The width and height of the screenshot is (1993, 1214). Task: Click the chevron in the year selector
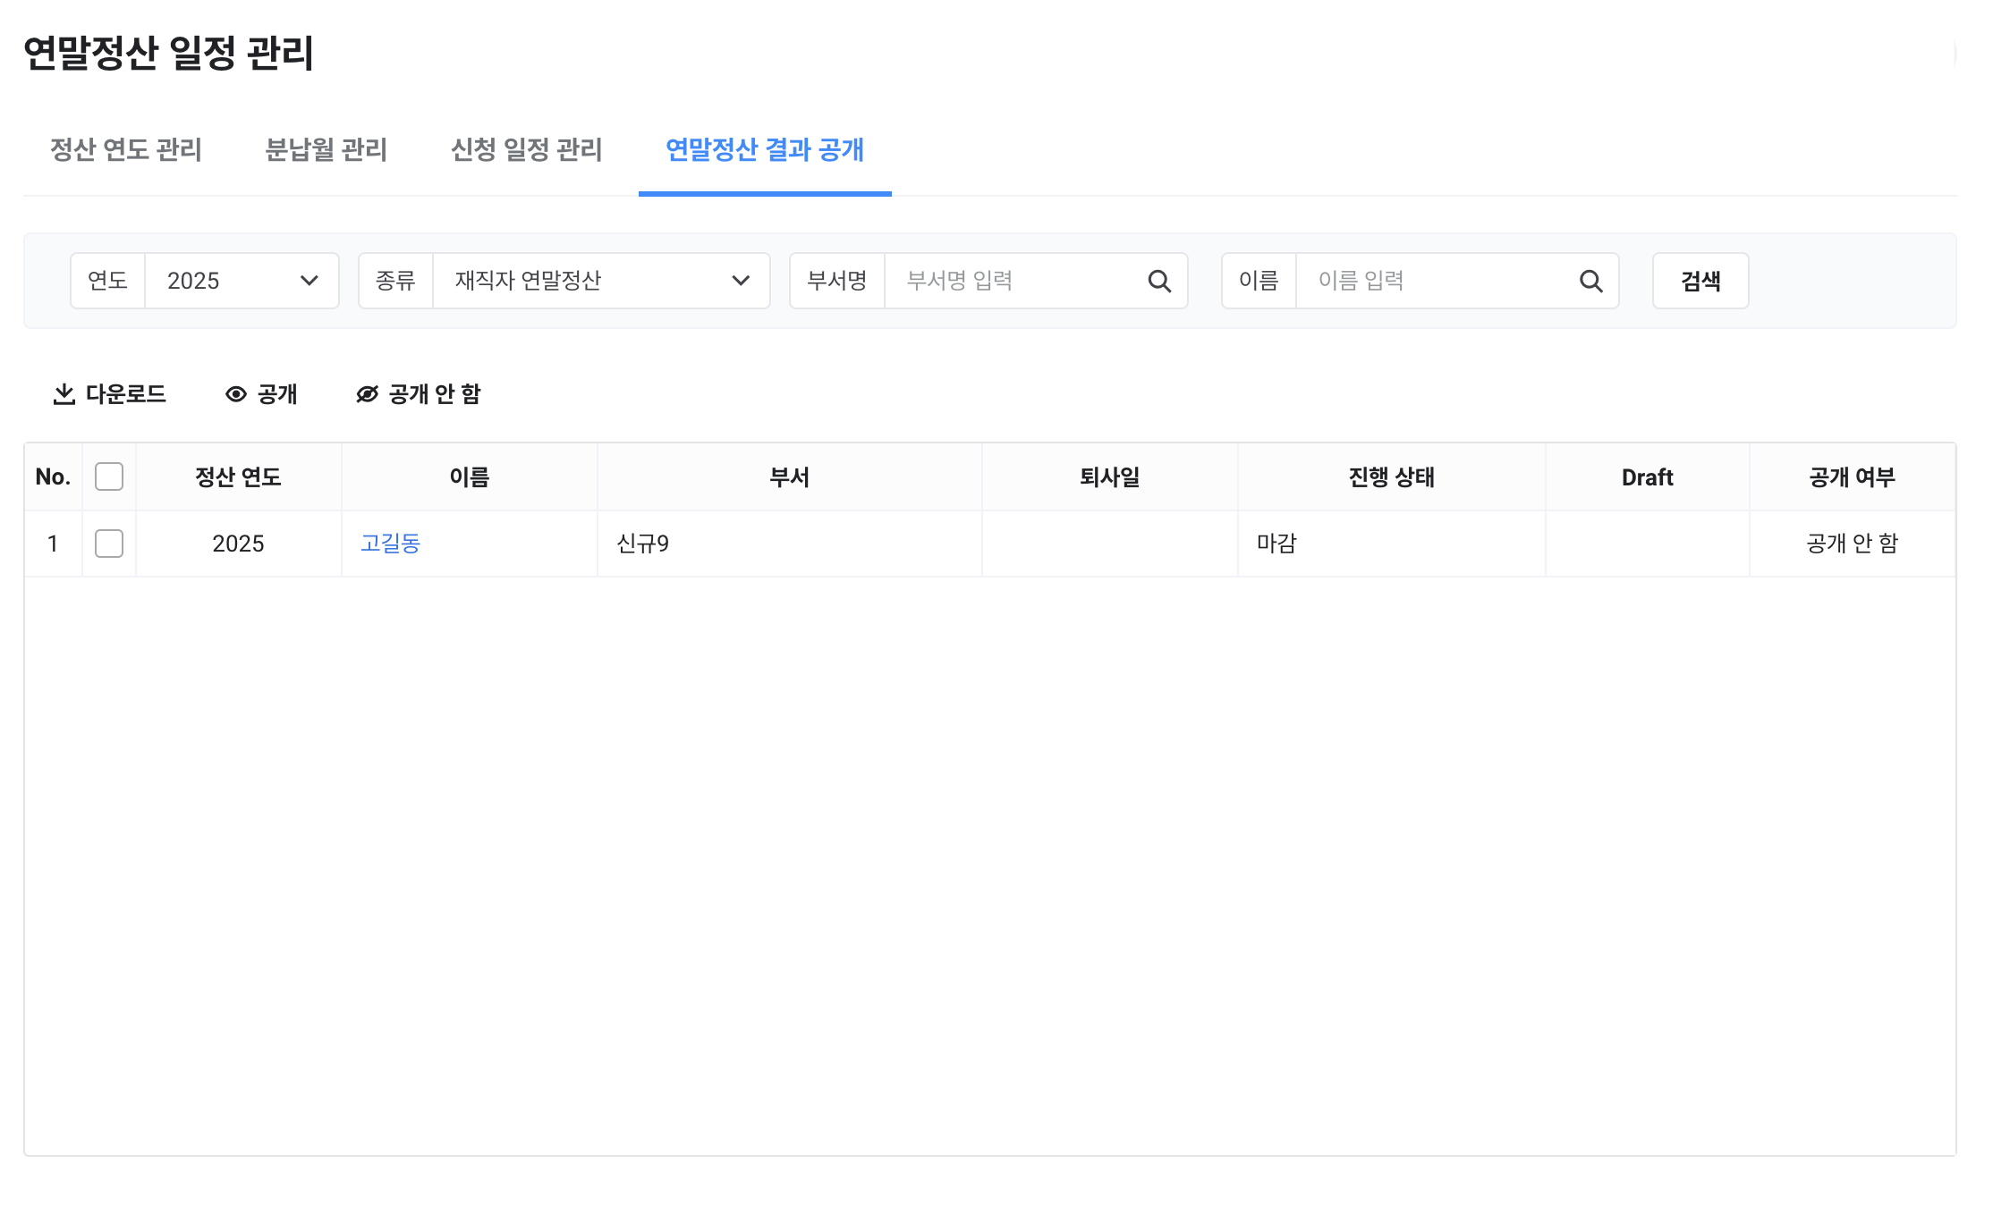point(310,282)
